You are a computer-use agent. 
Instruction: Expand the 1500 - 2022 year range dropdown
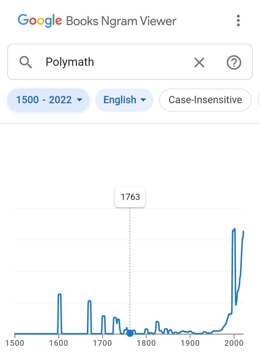pos(49,100)
